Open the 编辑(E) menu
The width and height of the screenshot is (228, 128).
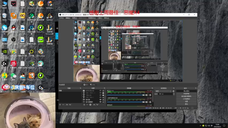pyautogui.click(x=68, y=18)
